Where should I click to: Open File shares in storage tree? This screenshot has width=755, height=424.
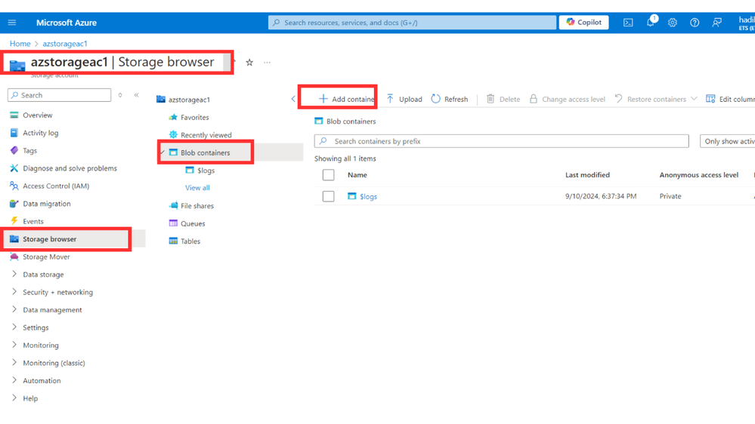click(197, 206)
